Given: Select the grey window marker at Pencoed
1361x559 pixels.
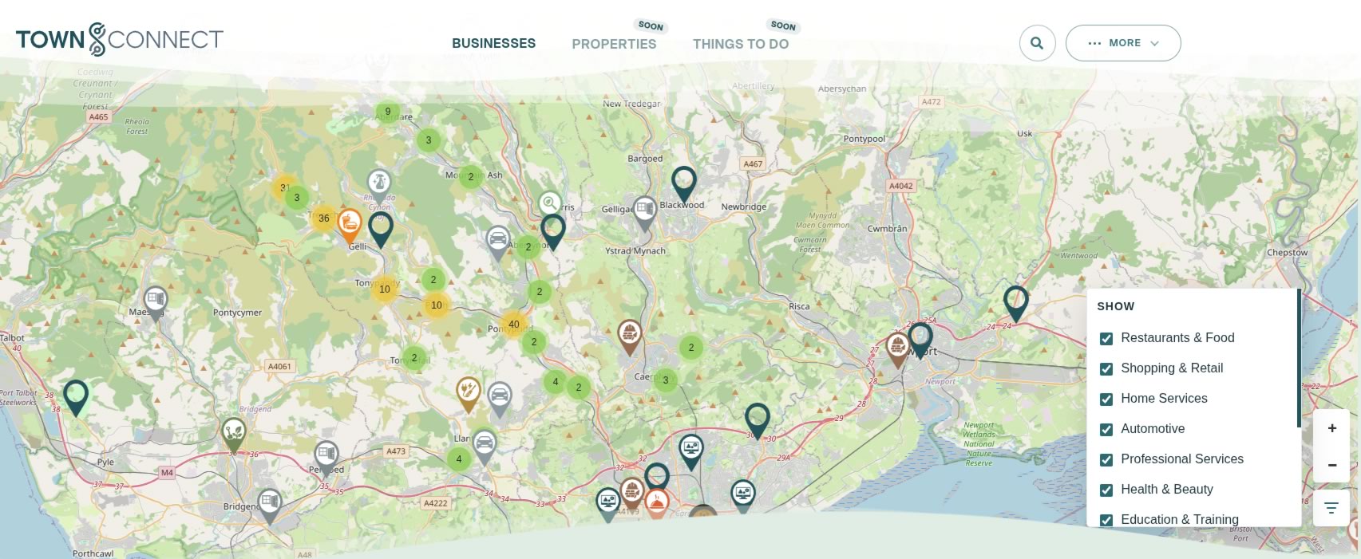Looking at the screenshot, I should point(326,458).
